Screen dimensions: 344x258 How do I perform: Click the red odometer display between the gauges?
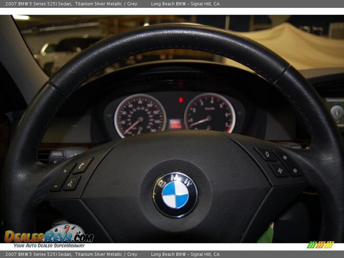tap(175, 124)
